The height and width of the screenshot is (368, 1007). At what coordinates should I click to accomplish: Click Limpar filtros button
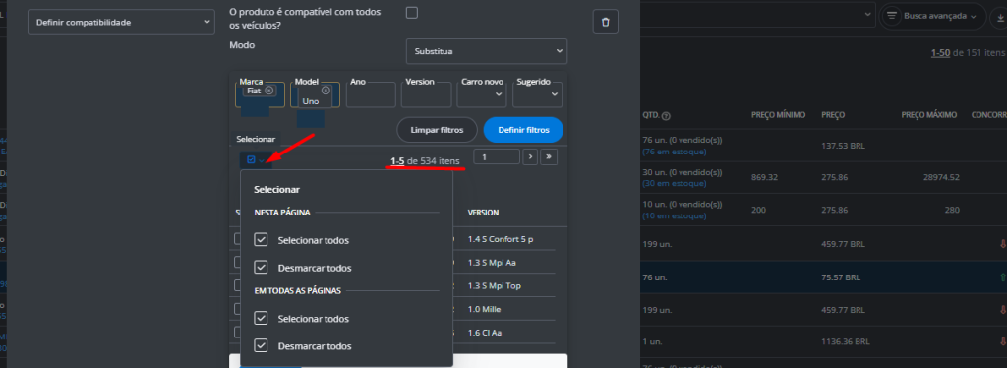click(x=438, y=130)
